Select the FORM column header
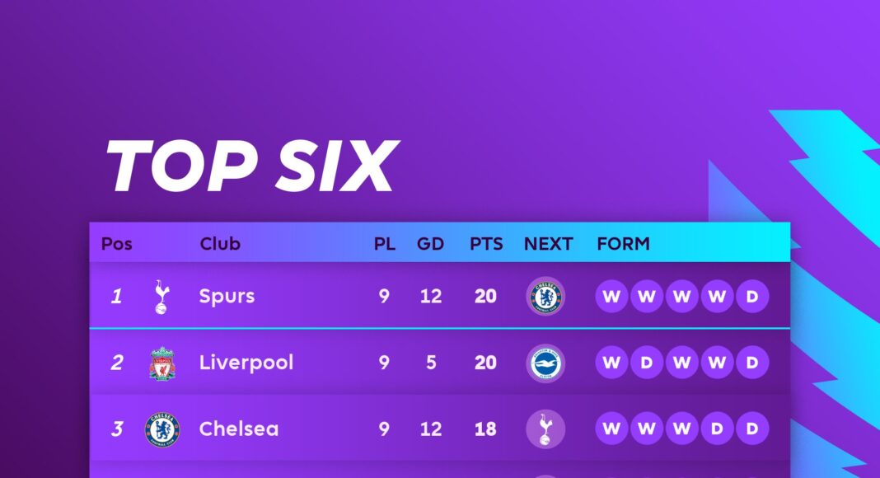 coord(623,244)
